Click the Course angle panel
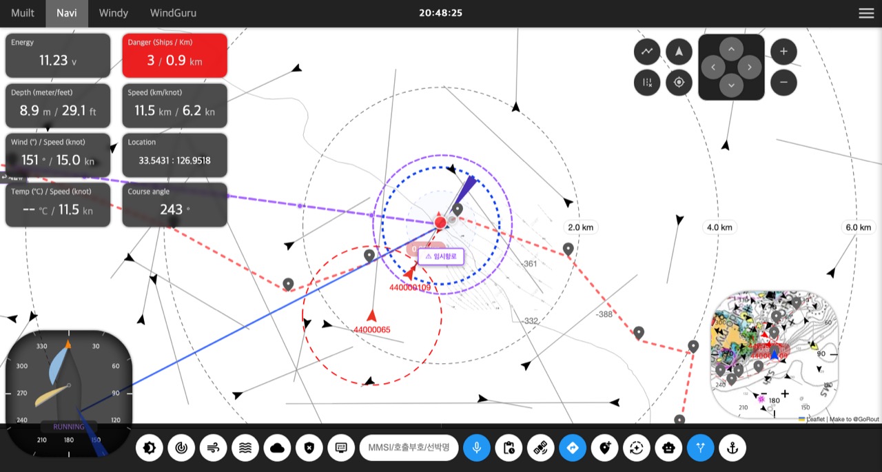Screen dimensions: 882x472 point(175,204)
